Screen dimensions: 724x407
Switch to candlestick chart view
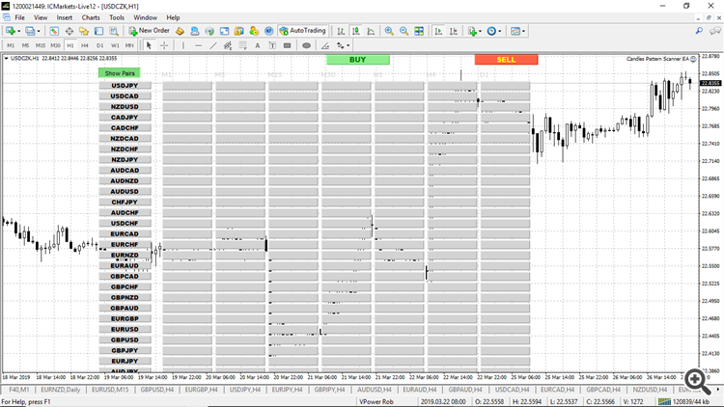coord(355,31)
